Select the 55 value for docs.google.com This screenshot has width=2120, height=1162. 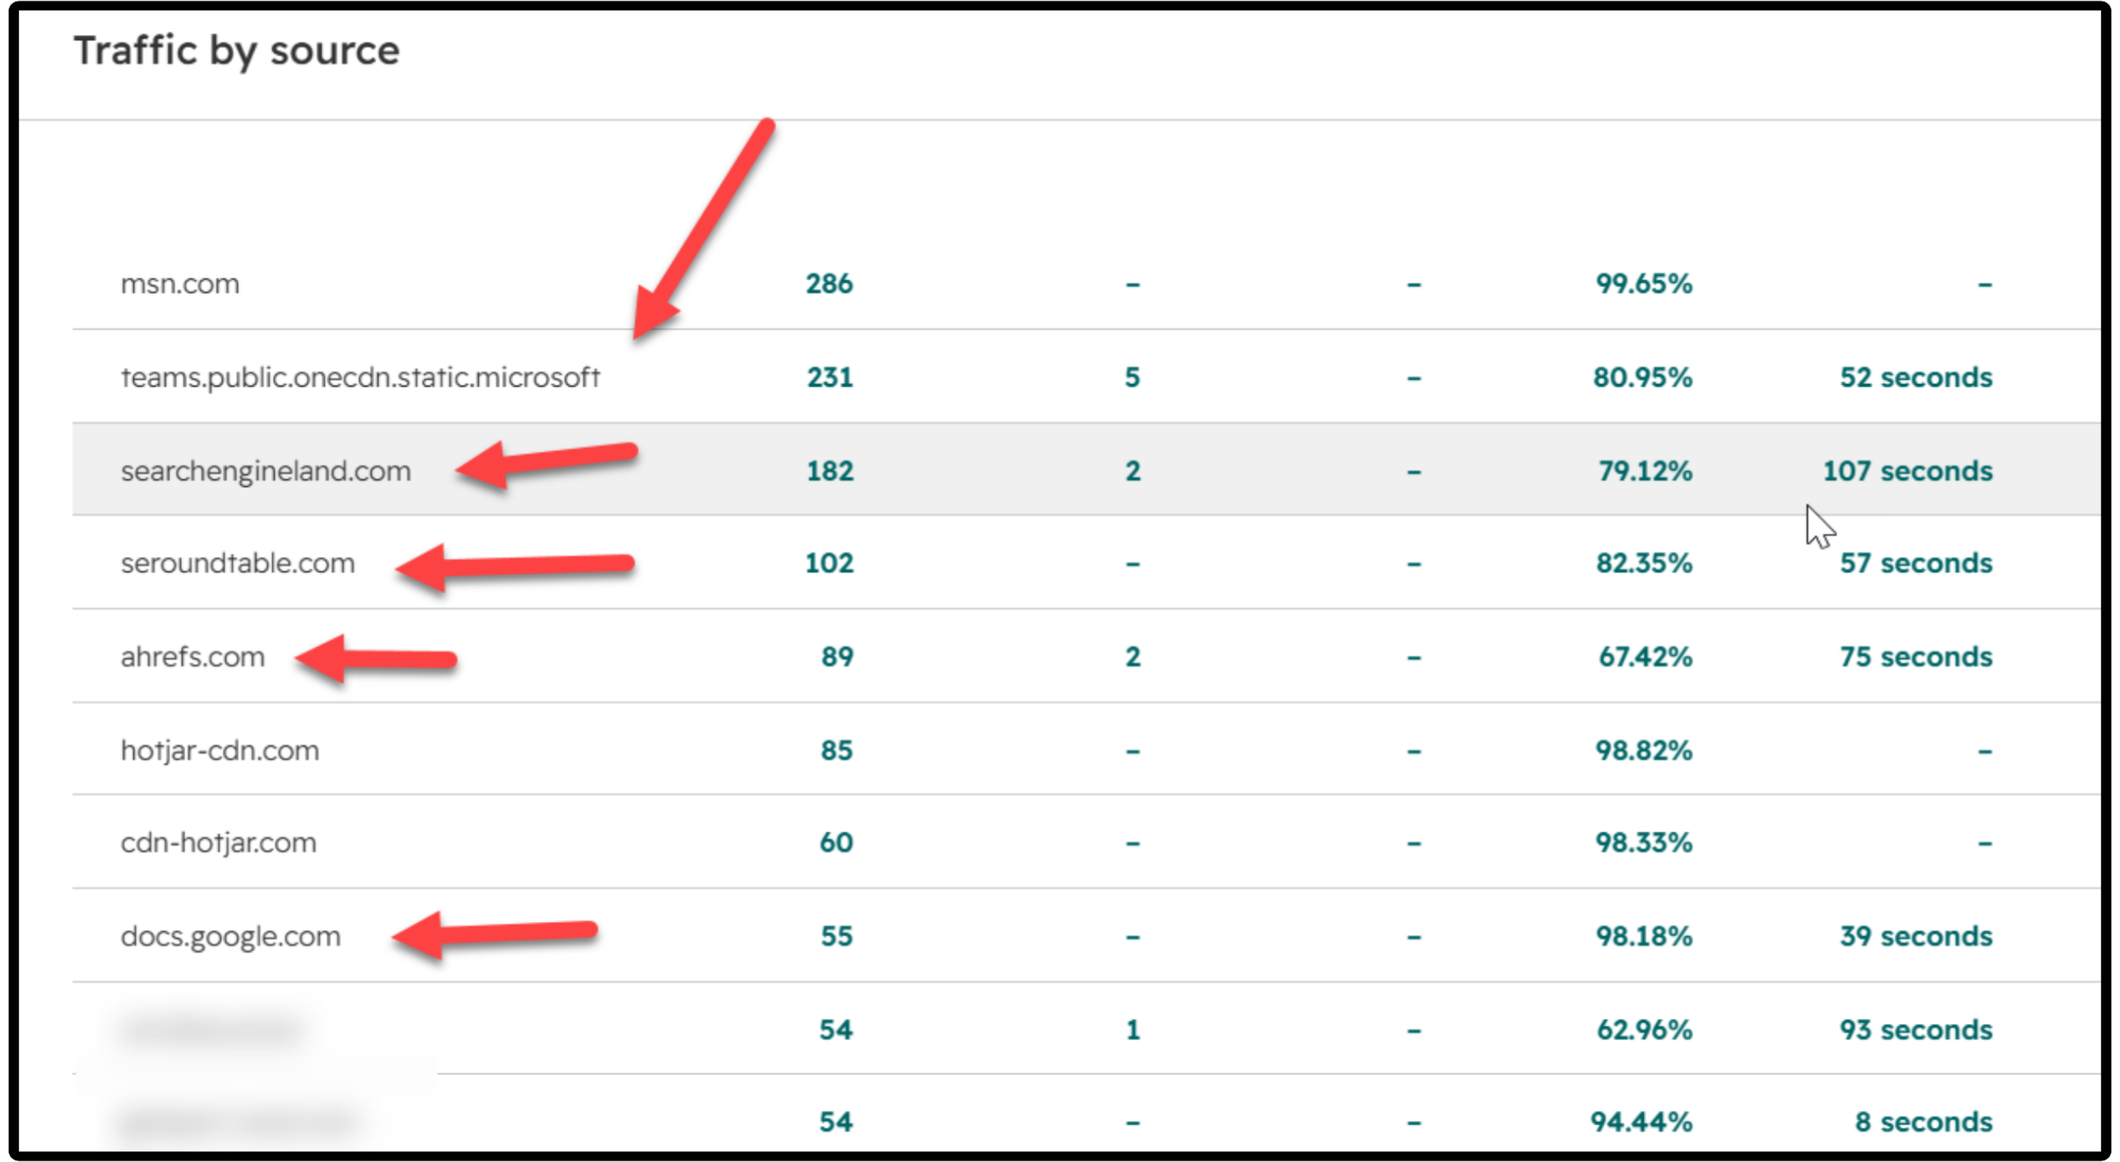click(x=837, y=936)
